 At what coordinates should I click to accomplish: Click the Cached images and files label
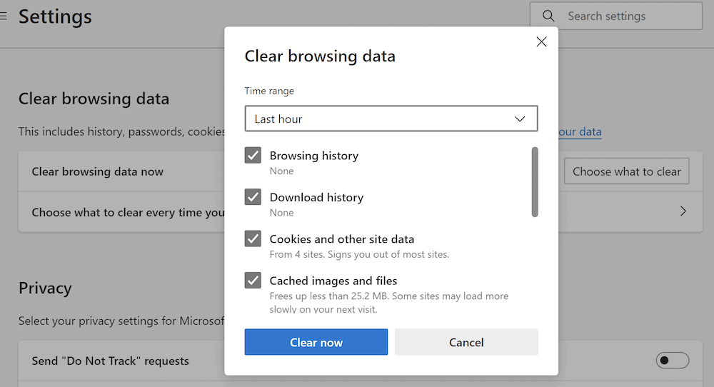(x=333, y=281)
